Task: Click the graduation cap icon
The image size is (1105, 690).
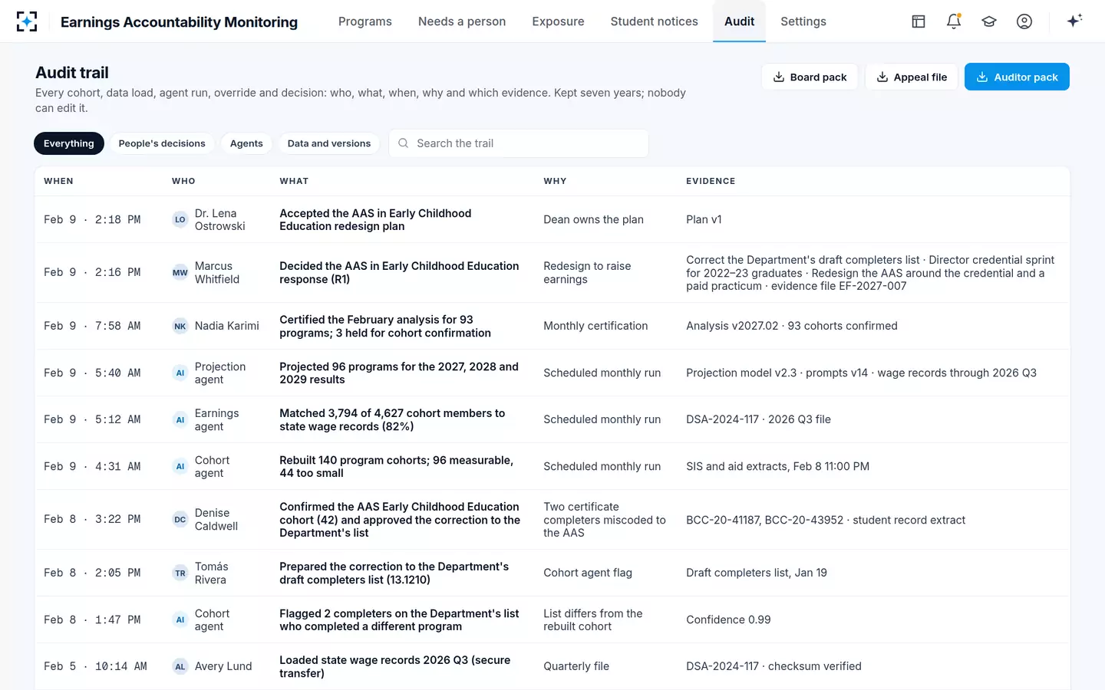Action: (989, 21)
